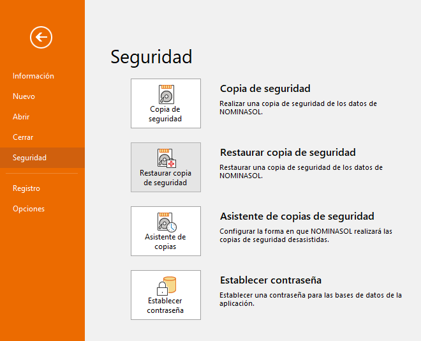This screenshot has width=421, height=341.
Task: Click the 'Asistente de copias de seguridad' heading
Action: point(297,216)
